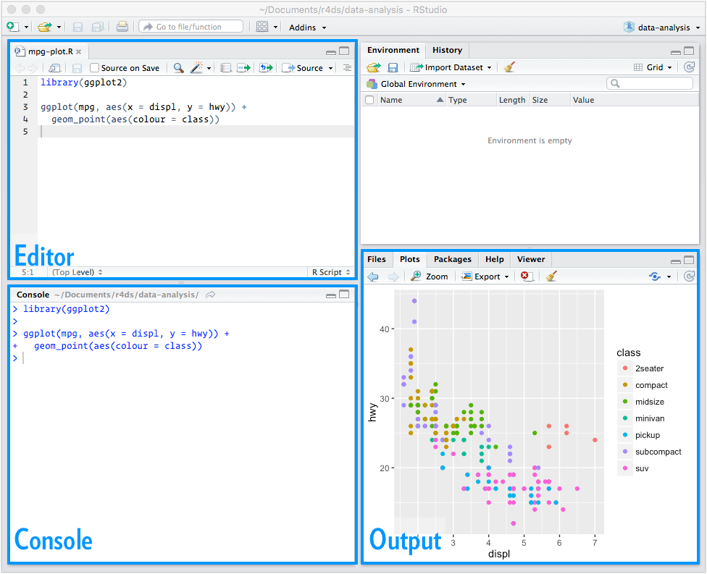707x574 pixels.
Task: Click the library(ggplot2) line in the editor
Action: tap(84, 83)
